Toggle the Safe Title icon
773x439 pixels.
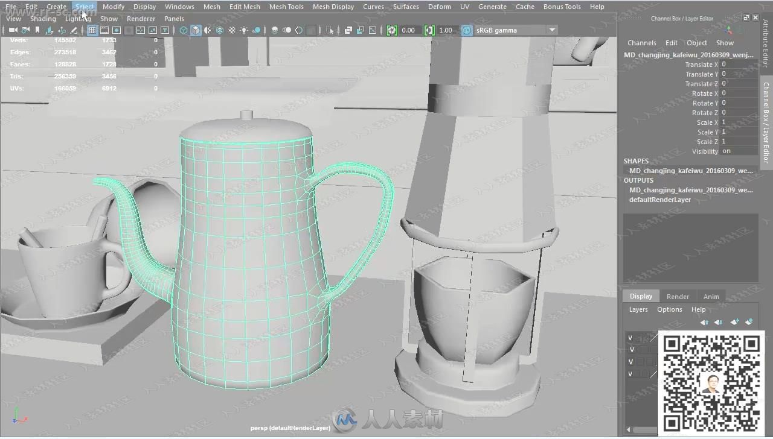pyautogui.click(x=164, y=30)
